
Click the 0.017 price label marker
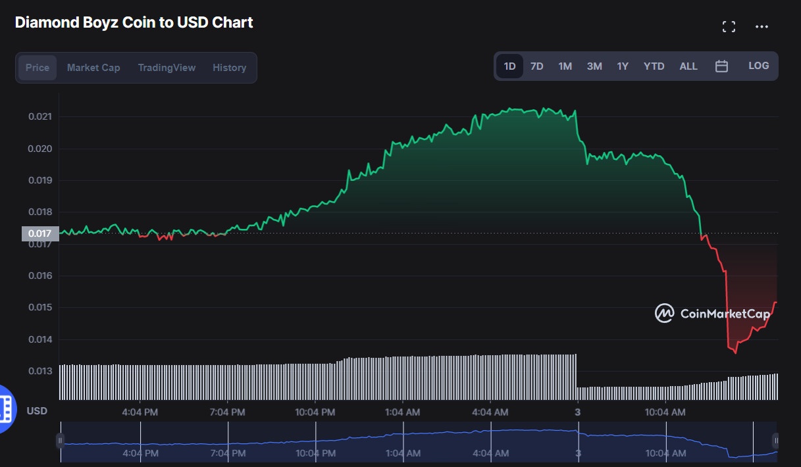40,233
